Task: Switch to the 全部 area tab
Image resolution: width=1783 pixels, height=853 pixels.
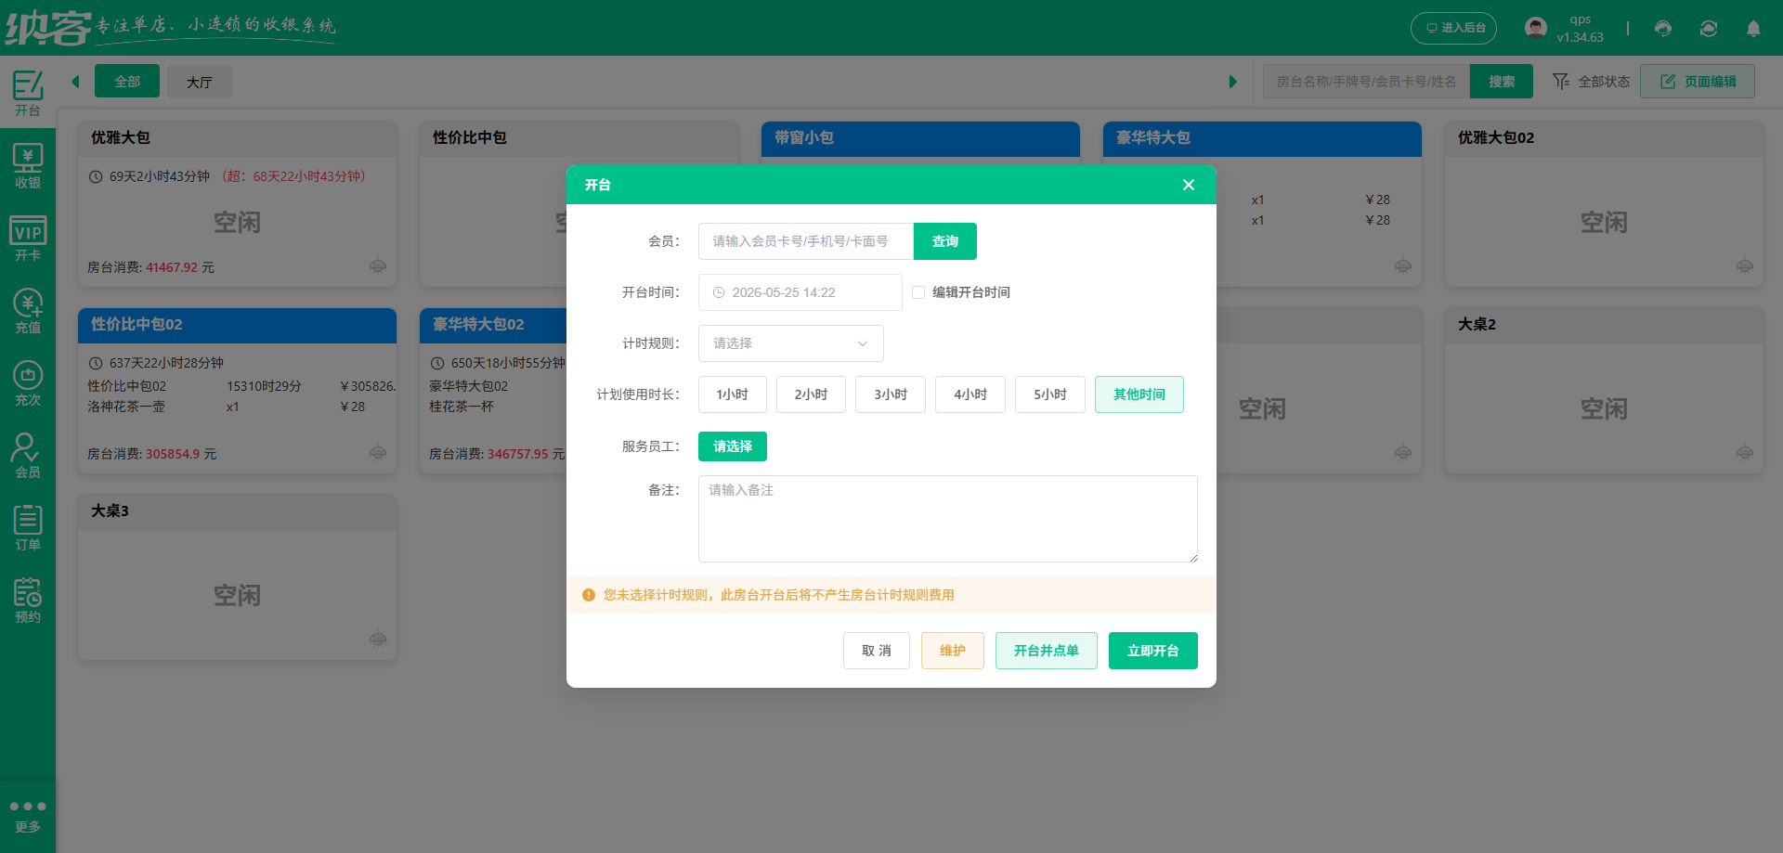Action: click(127, 82)
